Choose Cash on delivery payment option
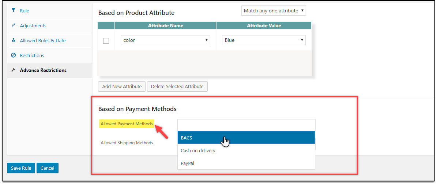437x185 pixels. (246, 151)
